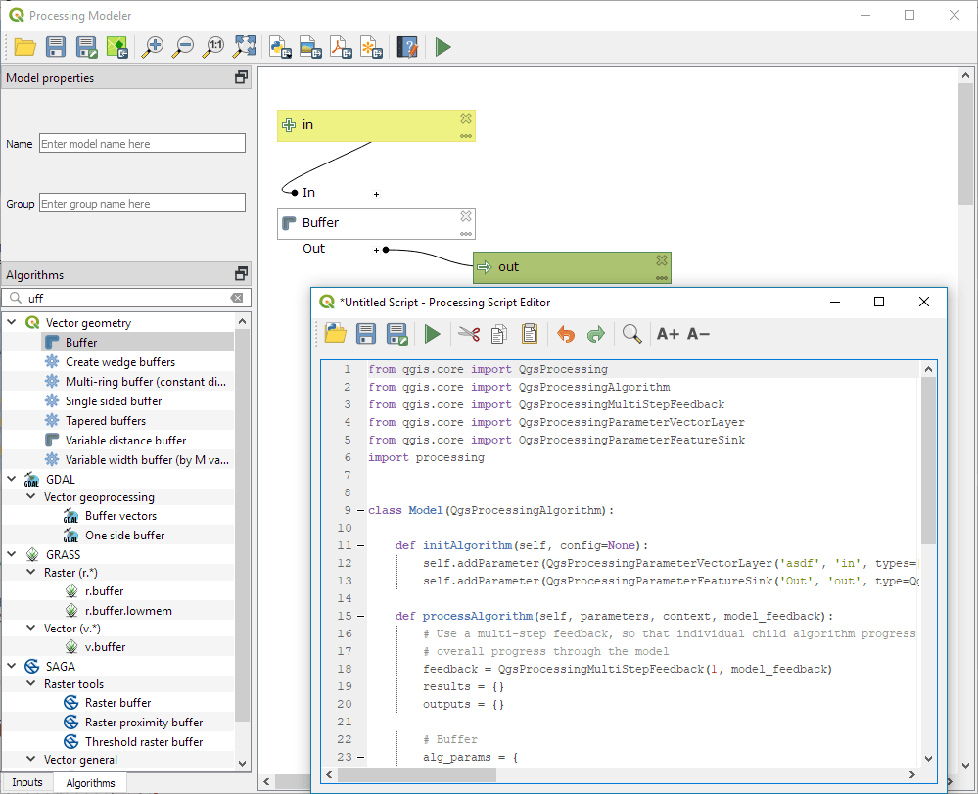Collapse the GRASS provider group
This screenshot has height=794, width=978.
11,554
